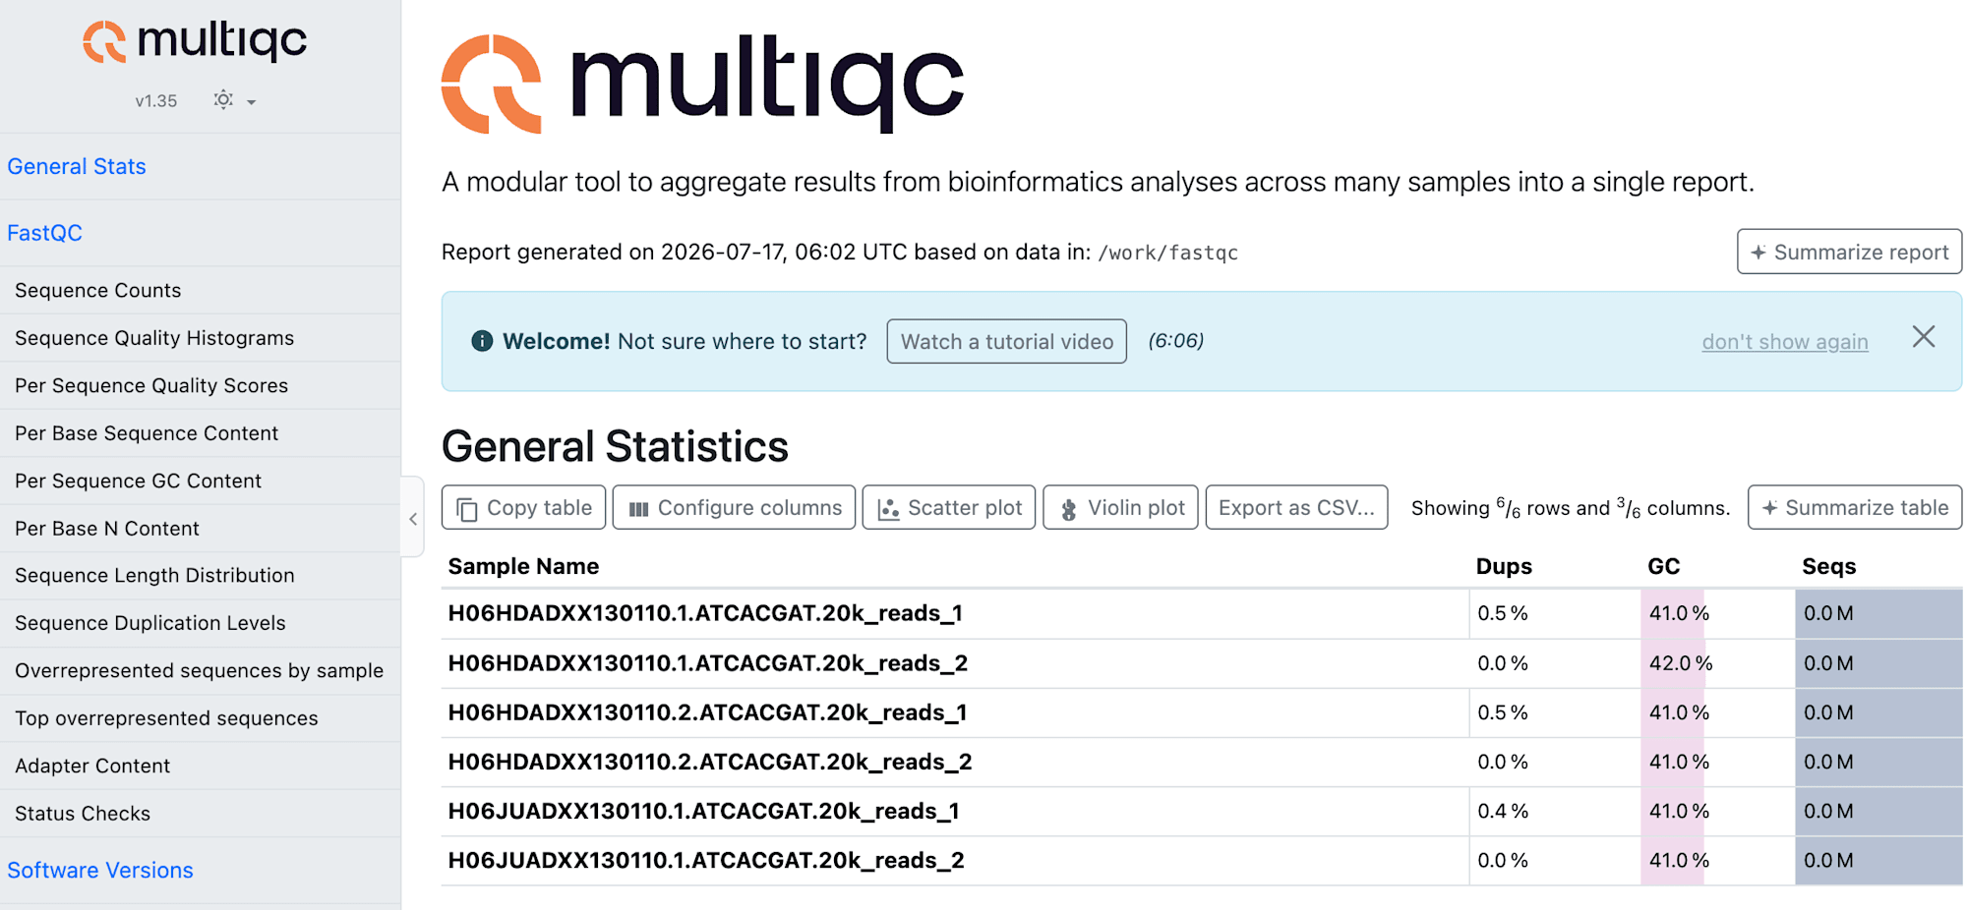Collapse the sidebar using the chevron handle
Image resolution: width=1967 pixels, height=910 pixels.
coord(413,519)
